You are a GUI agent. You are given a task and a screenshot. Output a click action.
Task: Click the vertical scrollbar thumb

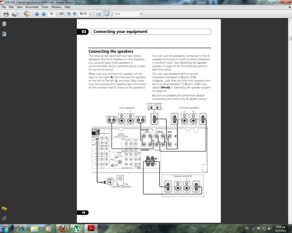(290, 38)
